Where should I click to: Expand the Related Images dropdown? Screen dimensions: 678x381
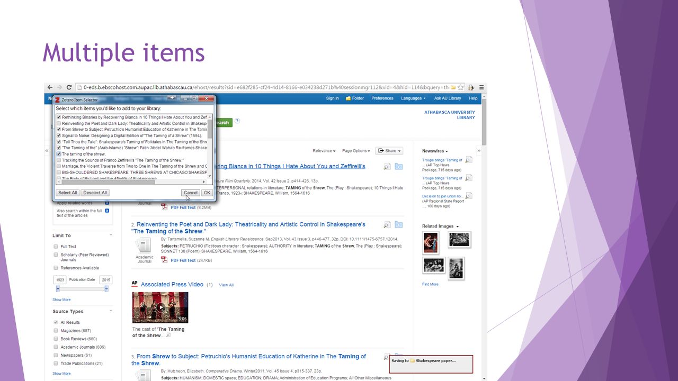(440, 226)
